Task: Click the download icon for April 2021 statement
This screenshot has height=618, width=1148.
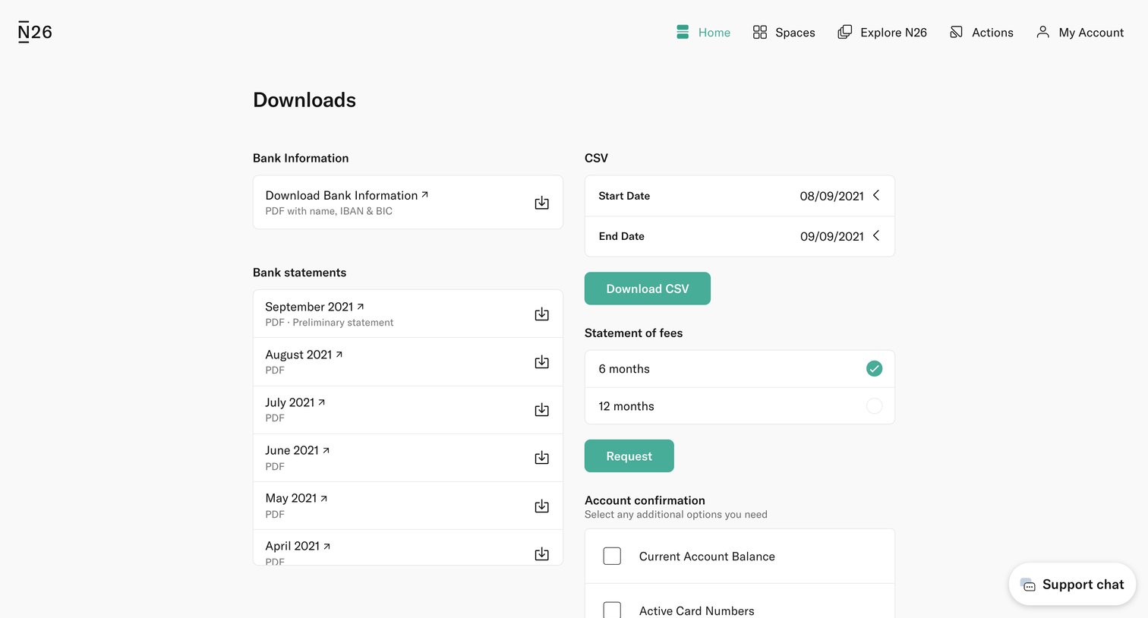Action: pos(541,553)
